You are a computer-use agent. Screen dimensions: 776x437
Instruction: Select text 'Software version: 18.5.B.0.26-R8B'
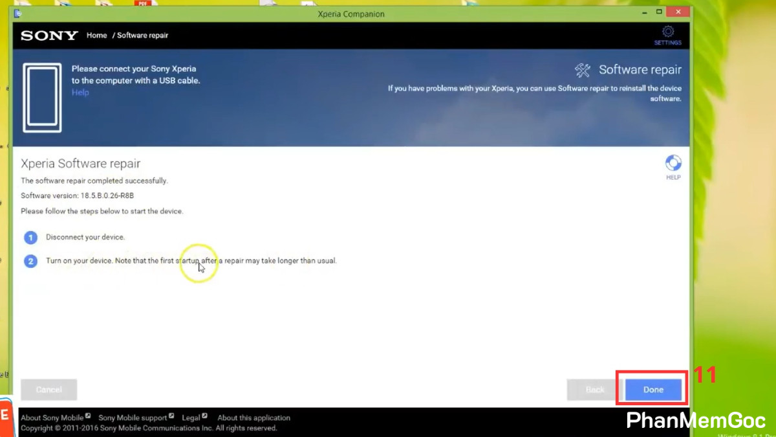78,196
